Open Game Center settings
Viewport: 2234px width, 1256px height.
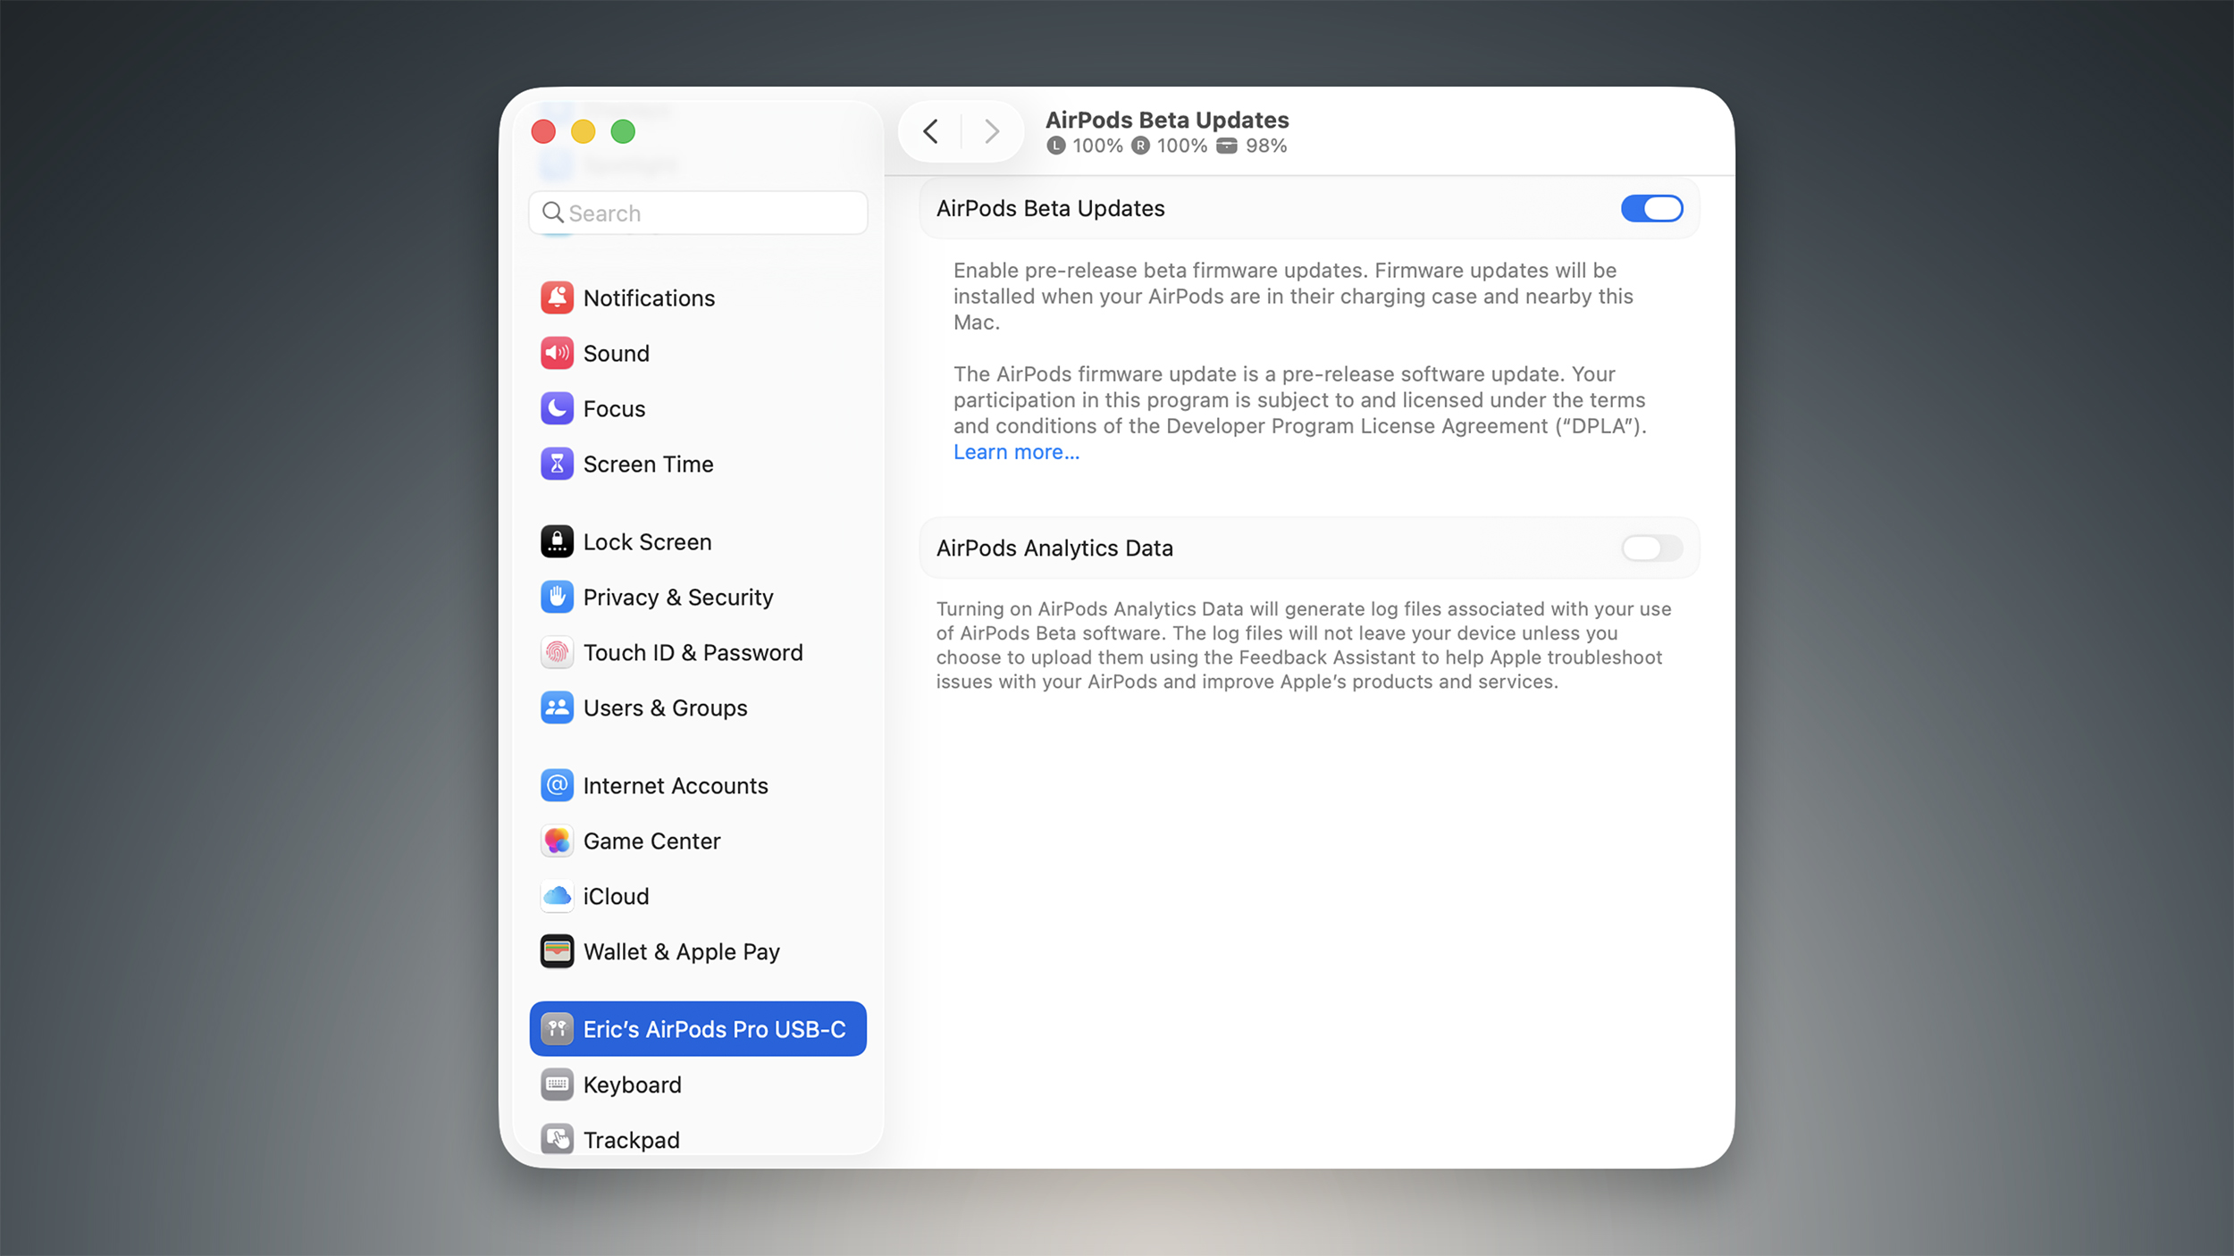pyautogui.click(x=698, y=841)
